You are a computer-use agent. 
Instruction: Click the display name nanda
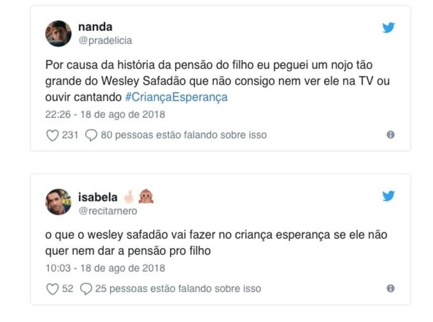[95, 27]
